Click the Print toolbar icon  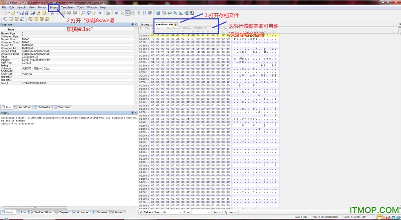[108, 13]
